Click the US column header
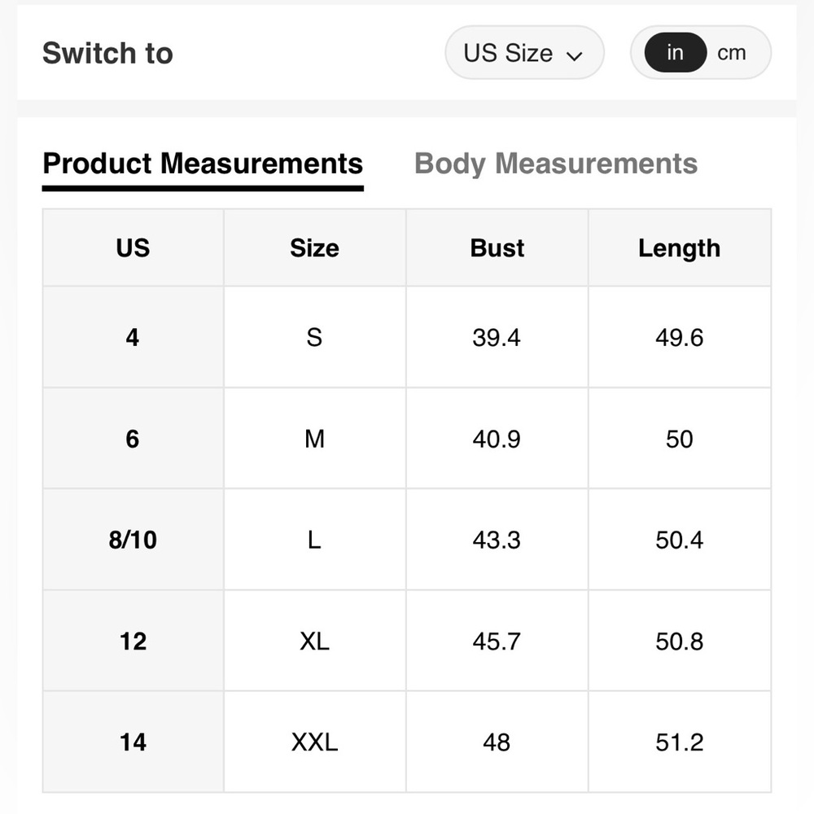814x814 pixels. 133,247
